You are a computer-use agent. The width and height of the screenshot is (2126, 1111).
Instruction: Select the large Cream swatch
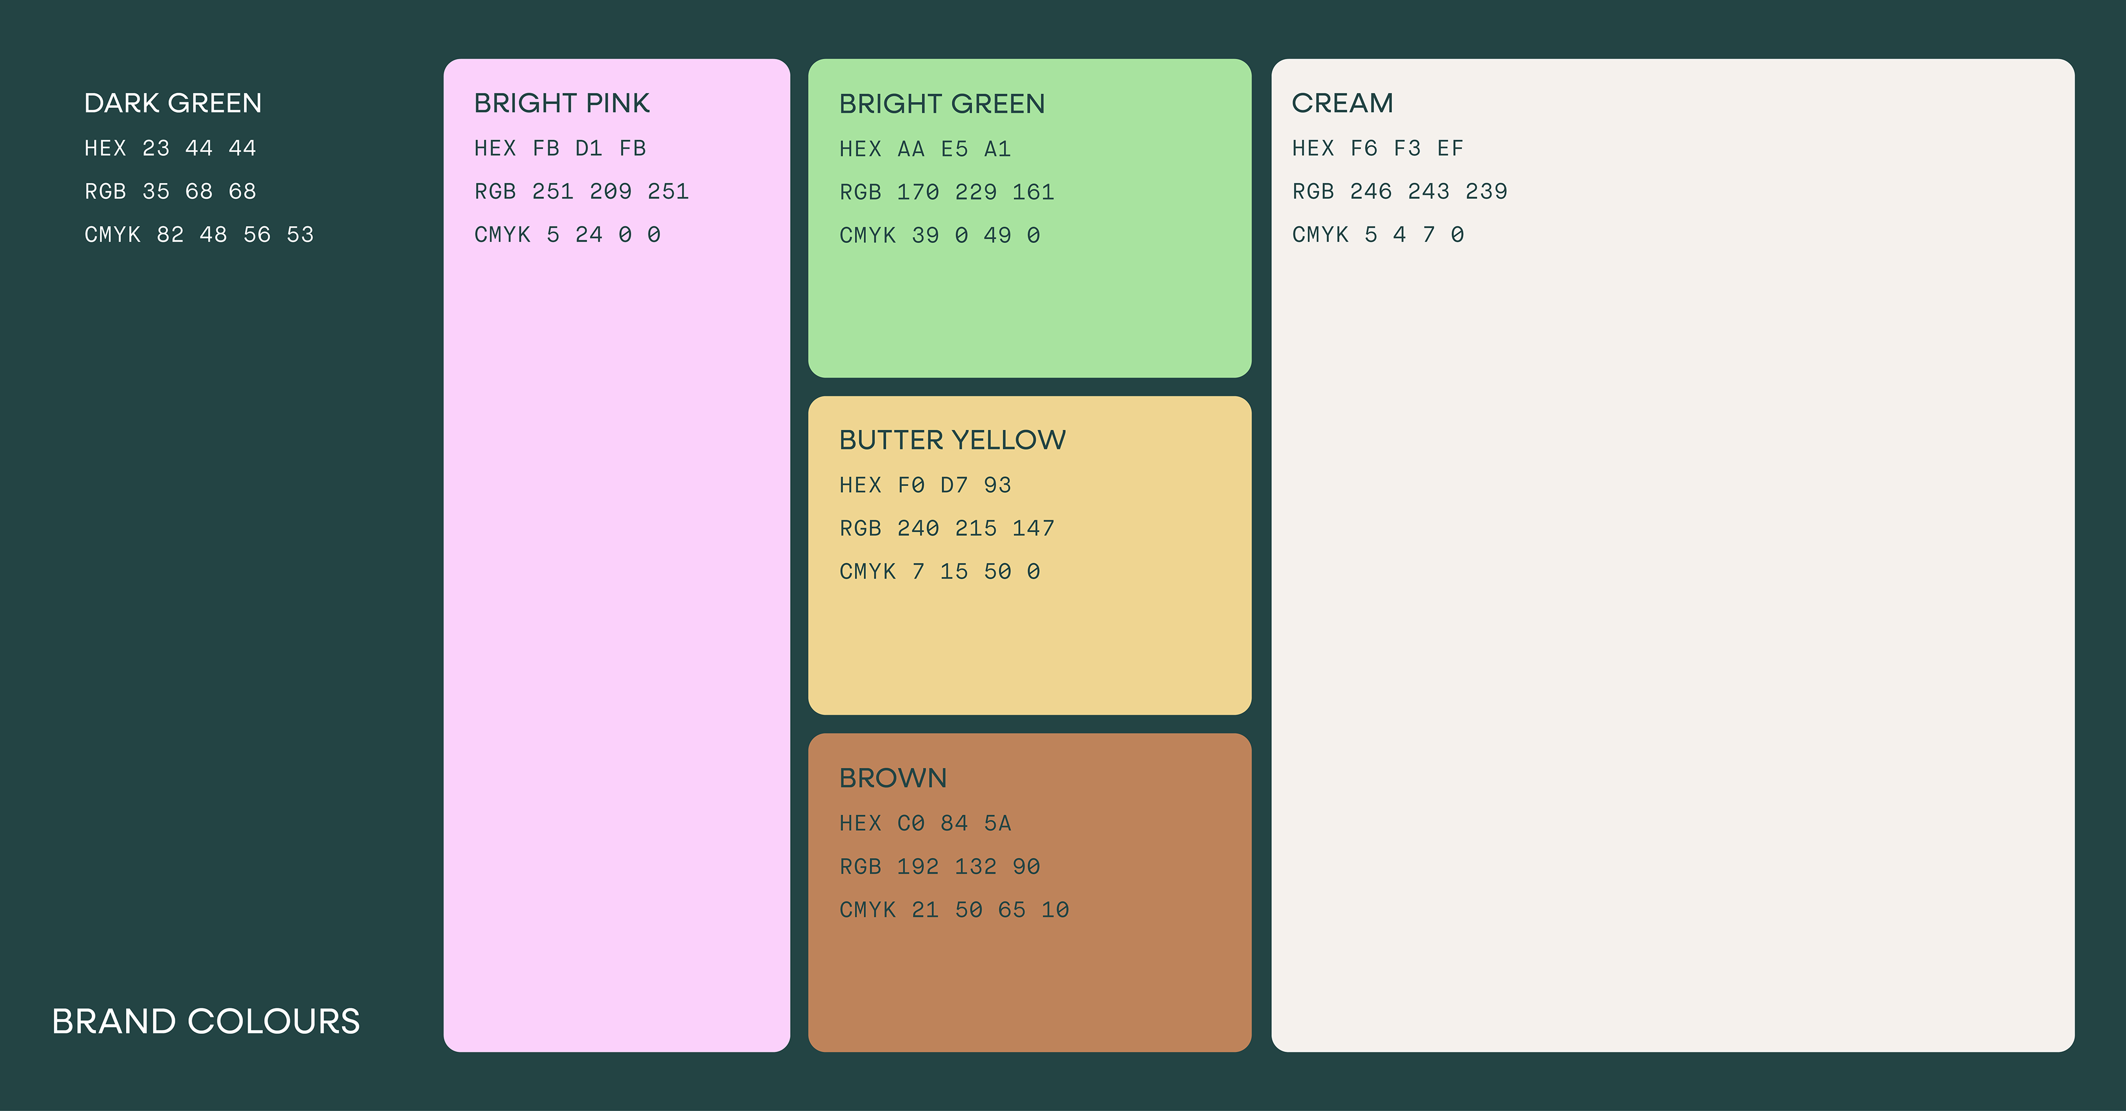(x=1672, y=555)
